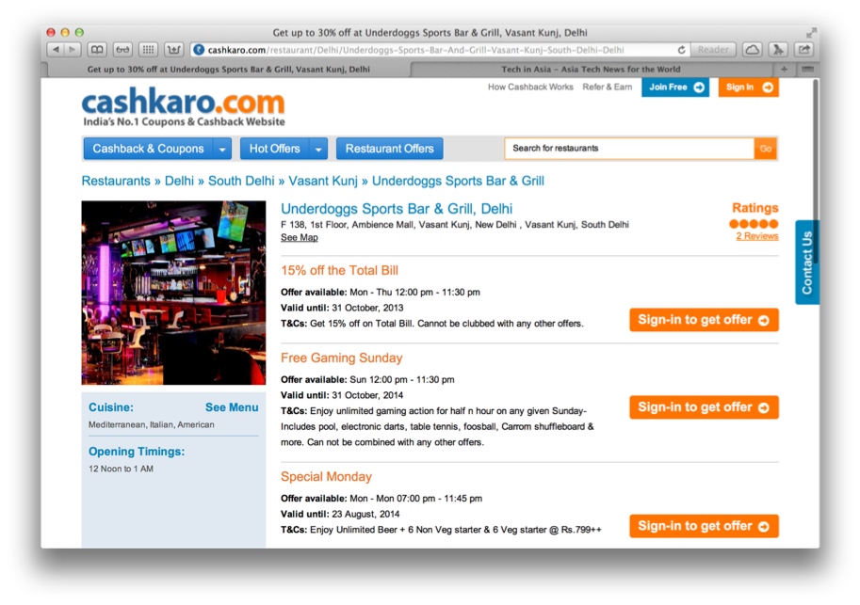
Task: Open Reading List glasses icon
Action: click(122, 50)
